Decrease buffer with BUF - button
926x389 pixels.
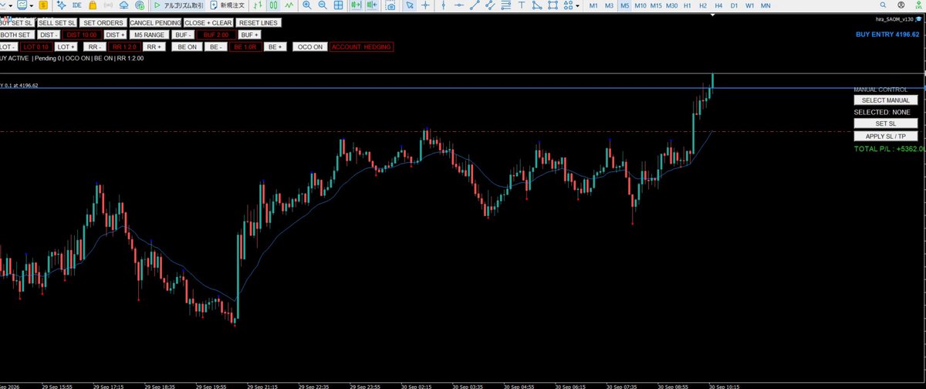182,35
